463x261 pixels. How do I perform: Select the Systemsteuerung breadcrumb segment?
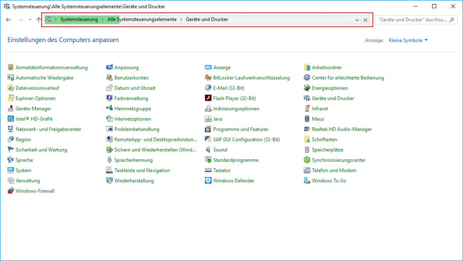coord(79,19)
